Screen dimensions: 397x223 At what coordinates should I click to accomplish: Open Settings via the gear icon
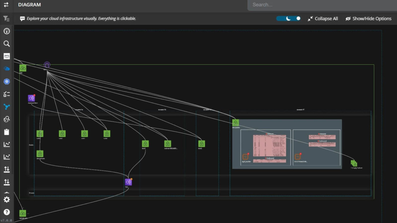tap(7, 199)
